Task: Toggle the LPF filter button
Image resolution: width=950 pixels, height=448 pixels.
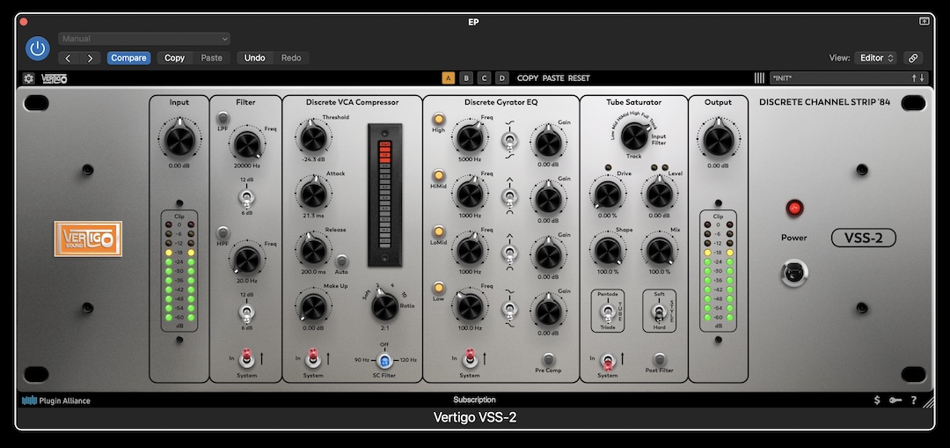Action: point(223,117)
